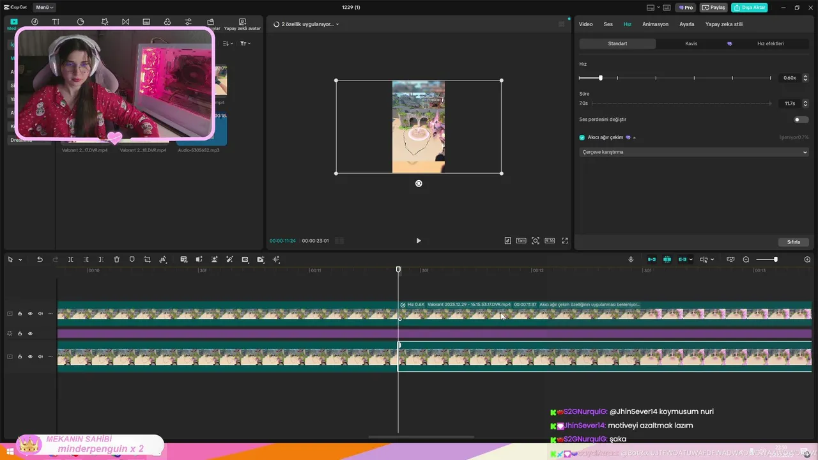The image size is (818, 460).
Task: Click the Paylaş share button
Action: 714,8
